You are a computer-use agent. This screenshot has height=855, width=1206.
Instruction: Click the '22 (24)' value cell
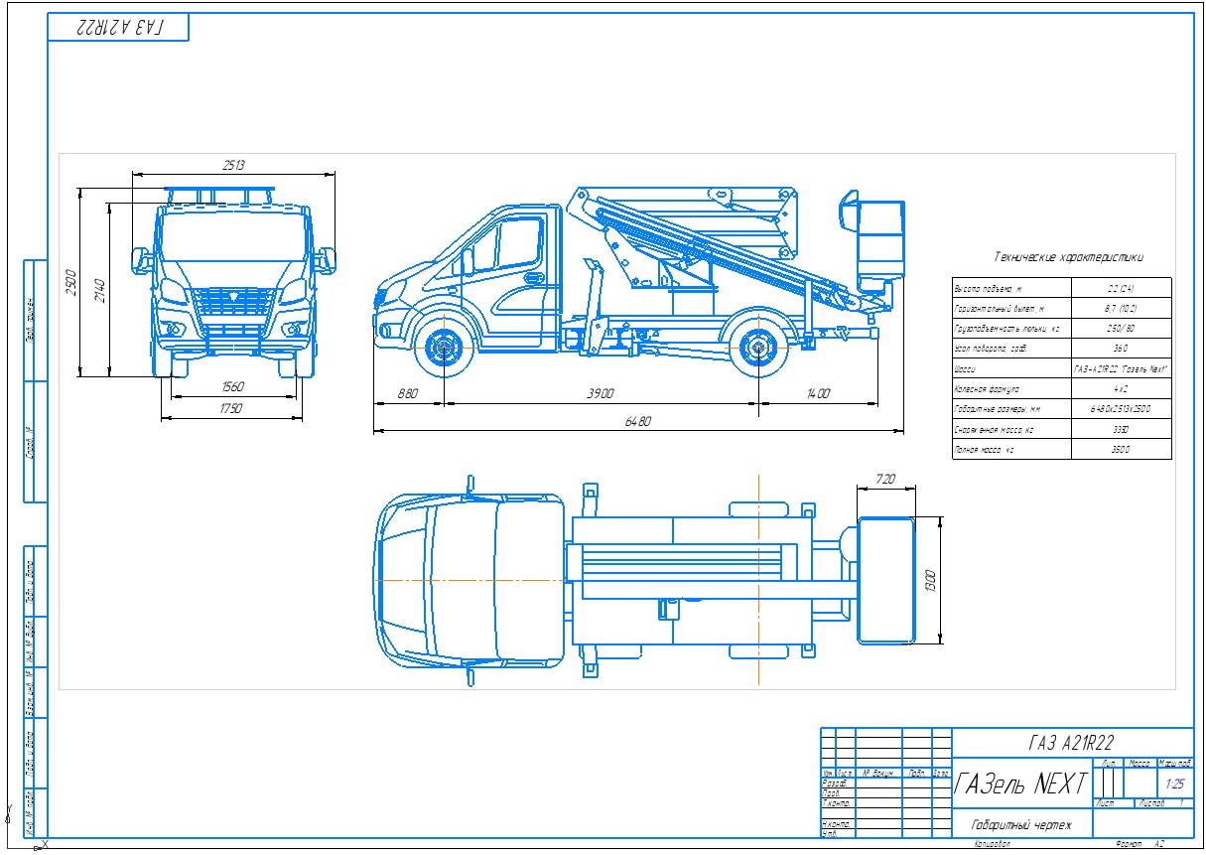click(x=1122, y=288)
